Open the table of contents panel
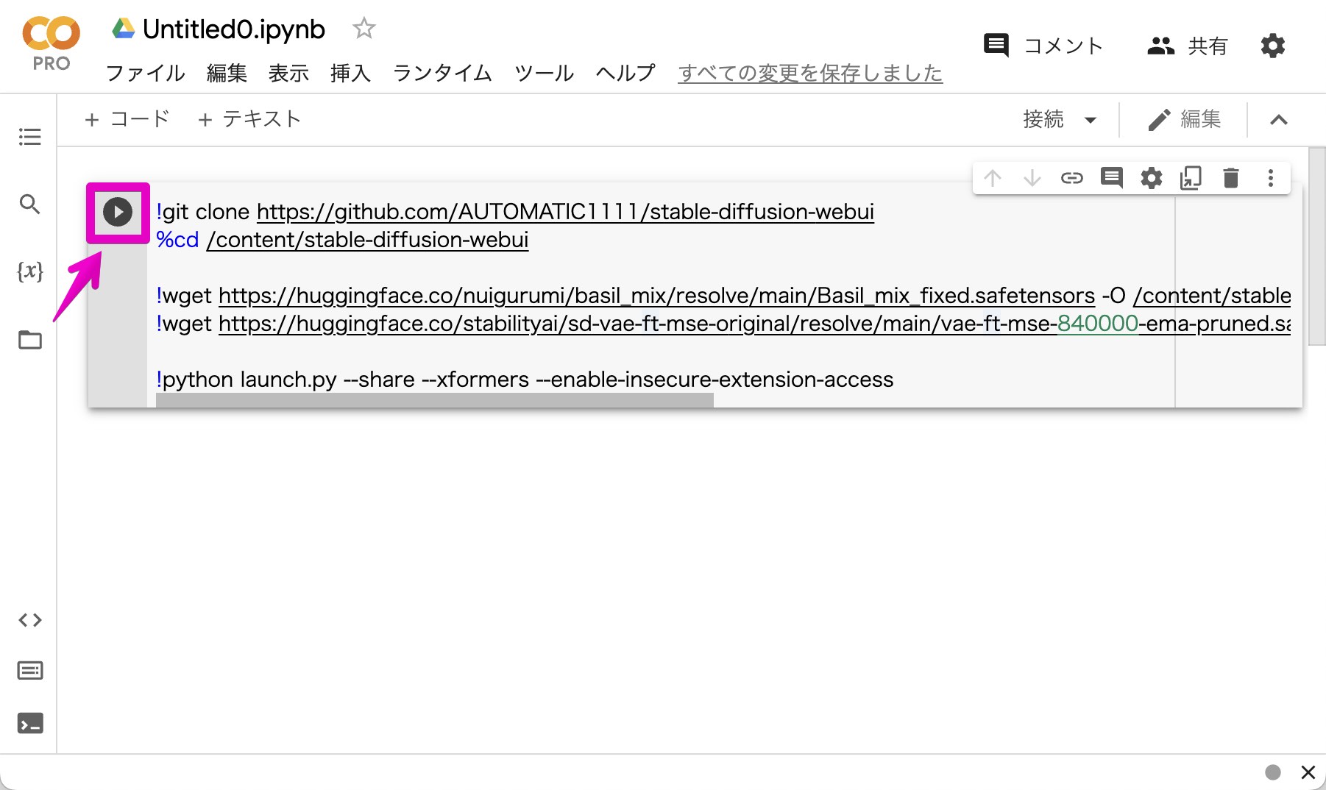1326x790 pixels. 29,137
